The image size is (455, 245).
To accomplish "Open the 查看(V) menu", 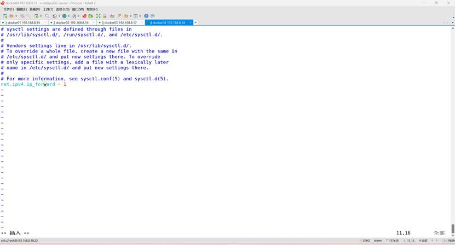I will [34, 9].
